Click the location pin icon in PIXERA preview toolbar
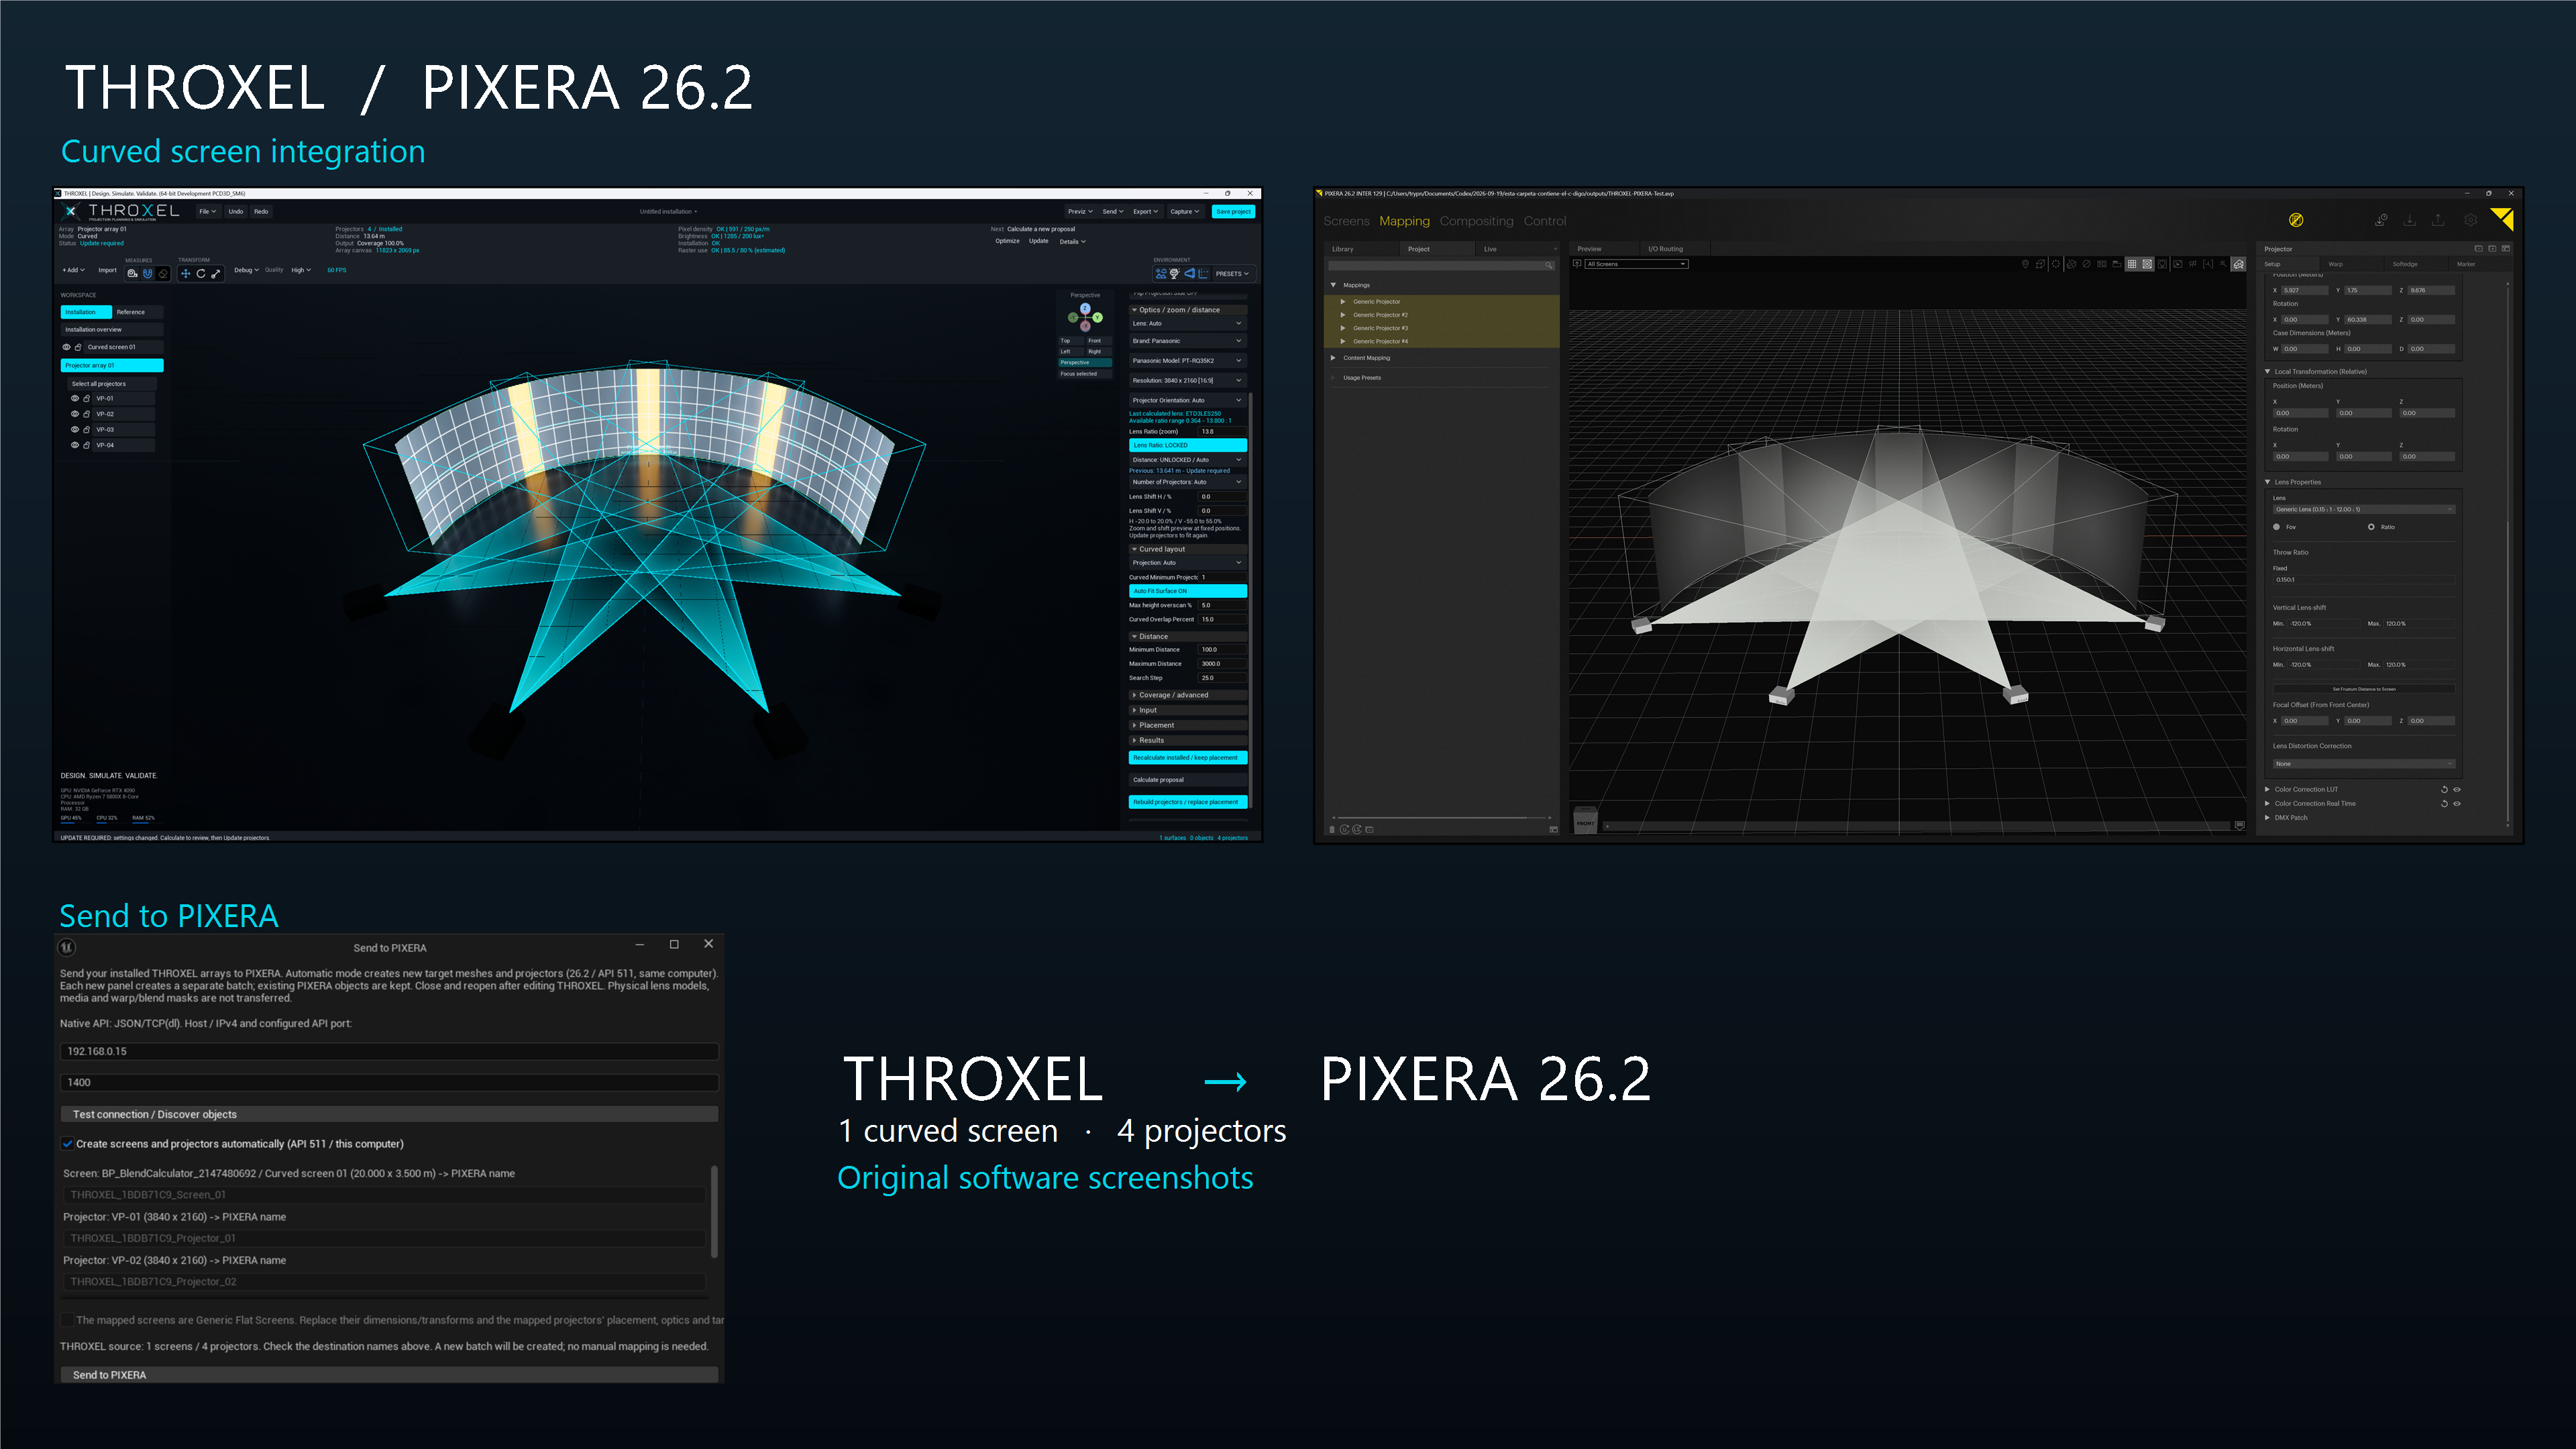2576x1449 pixels. [x=2025, y=264]
